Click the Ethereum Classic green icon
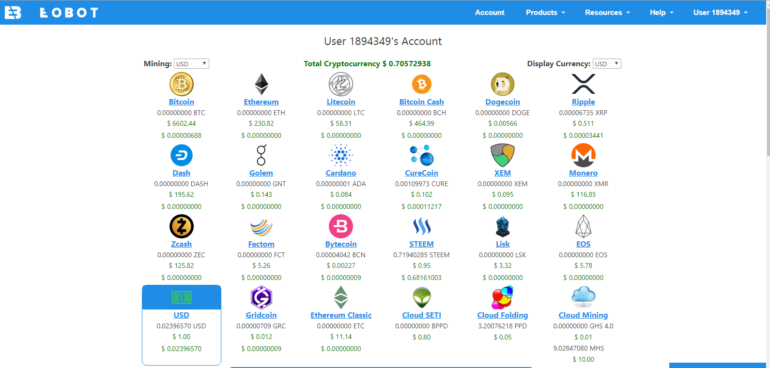 click(x=341, y=297)
